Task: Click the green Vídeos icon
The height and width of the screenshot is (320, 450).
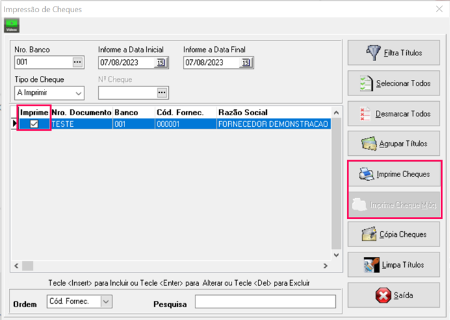Action: click(x=12, y=25)
